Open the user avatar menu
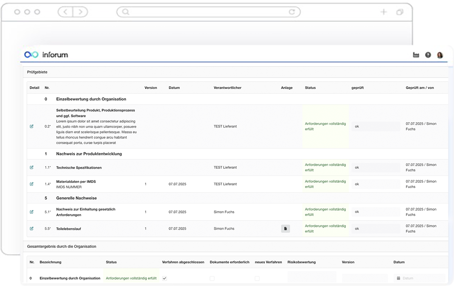The height and width of the screenshot is (286, 454). tap(440, 55)
